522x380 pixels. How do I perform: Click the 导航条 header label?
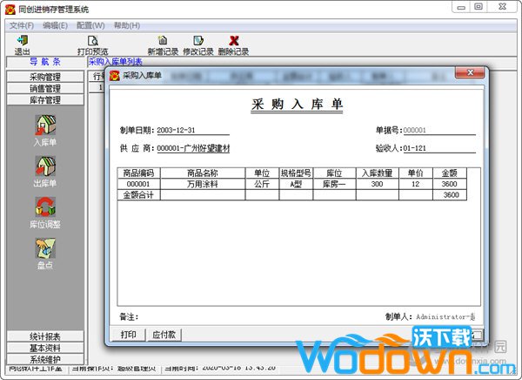[45, 62]
